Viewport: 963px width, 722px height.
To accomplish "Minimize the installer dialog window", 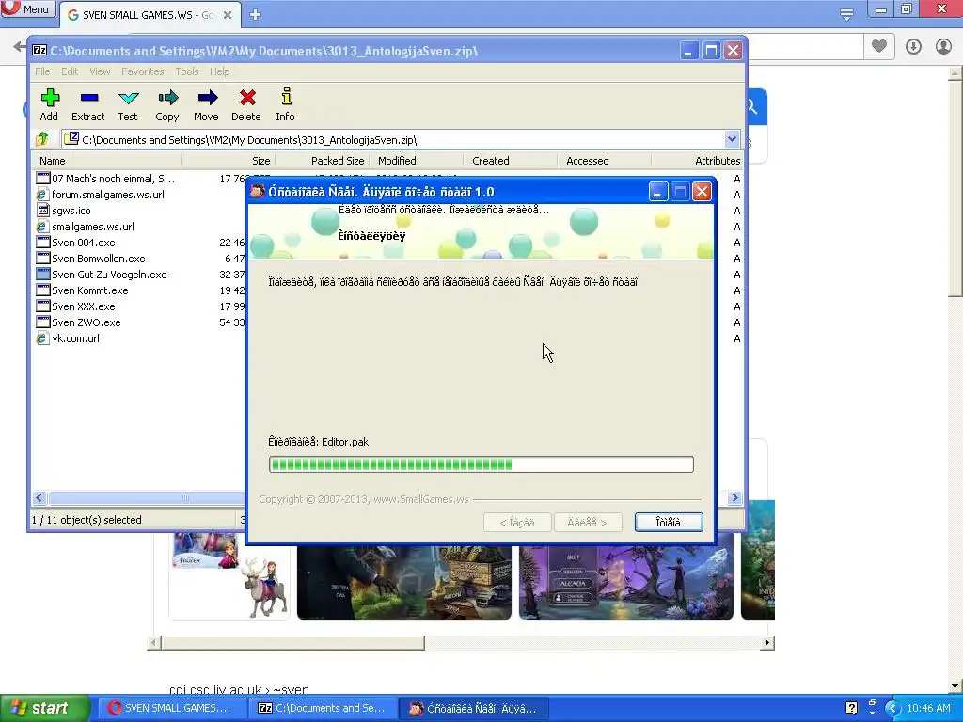I will pos(657,192).
